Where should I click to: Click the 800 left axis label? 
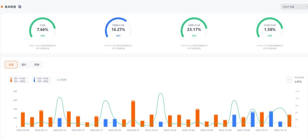[15, 92]
